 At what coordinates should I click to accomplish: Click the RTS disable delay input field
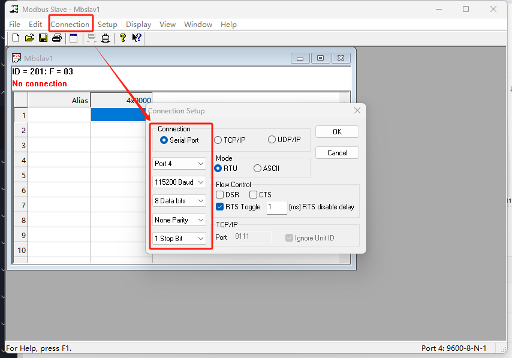(276, 207)
